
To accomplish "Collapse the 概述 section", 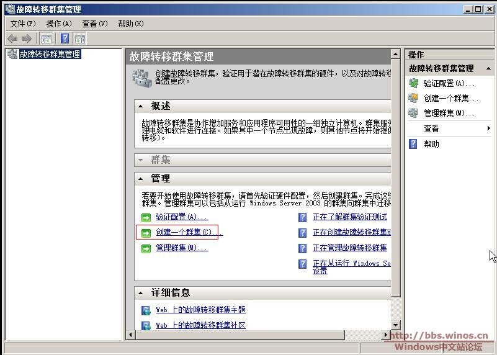I will tap(141, 106).
